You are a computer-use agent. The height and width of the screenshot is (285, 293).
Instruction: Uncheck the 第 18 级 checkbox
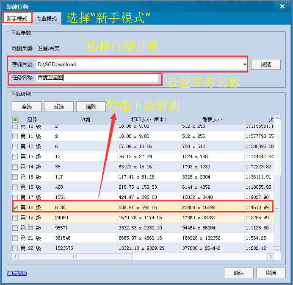[16, 208]
